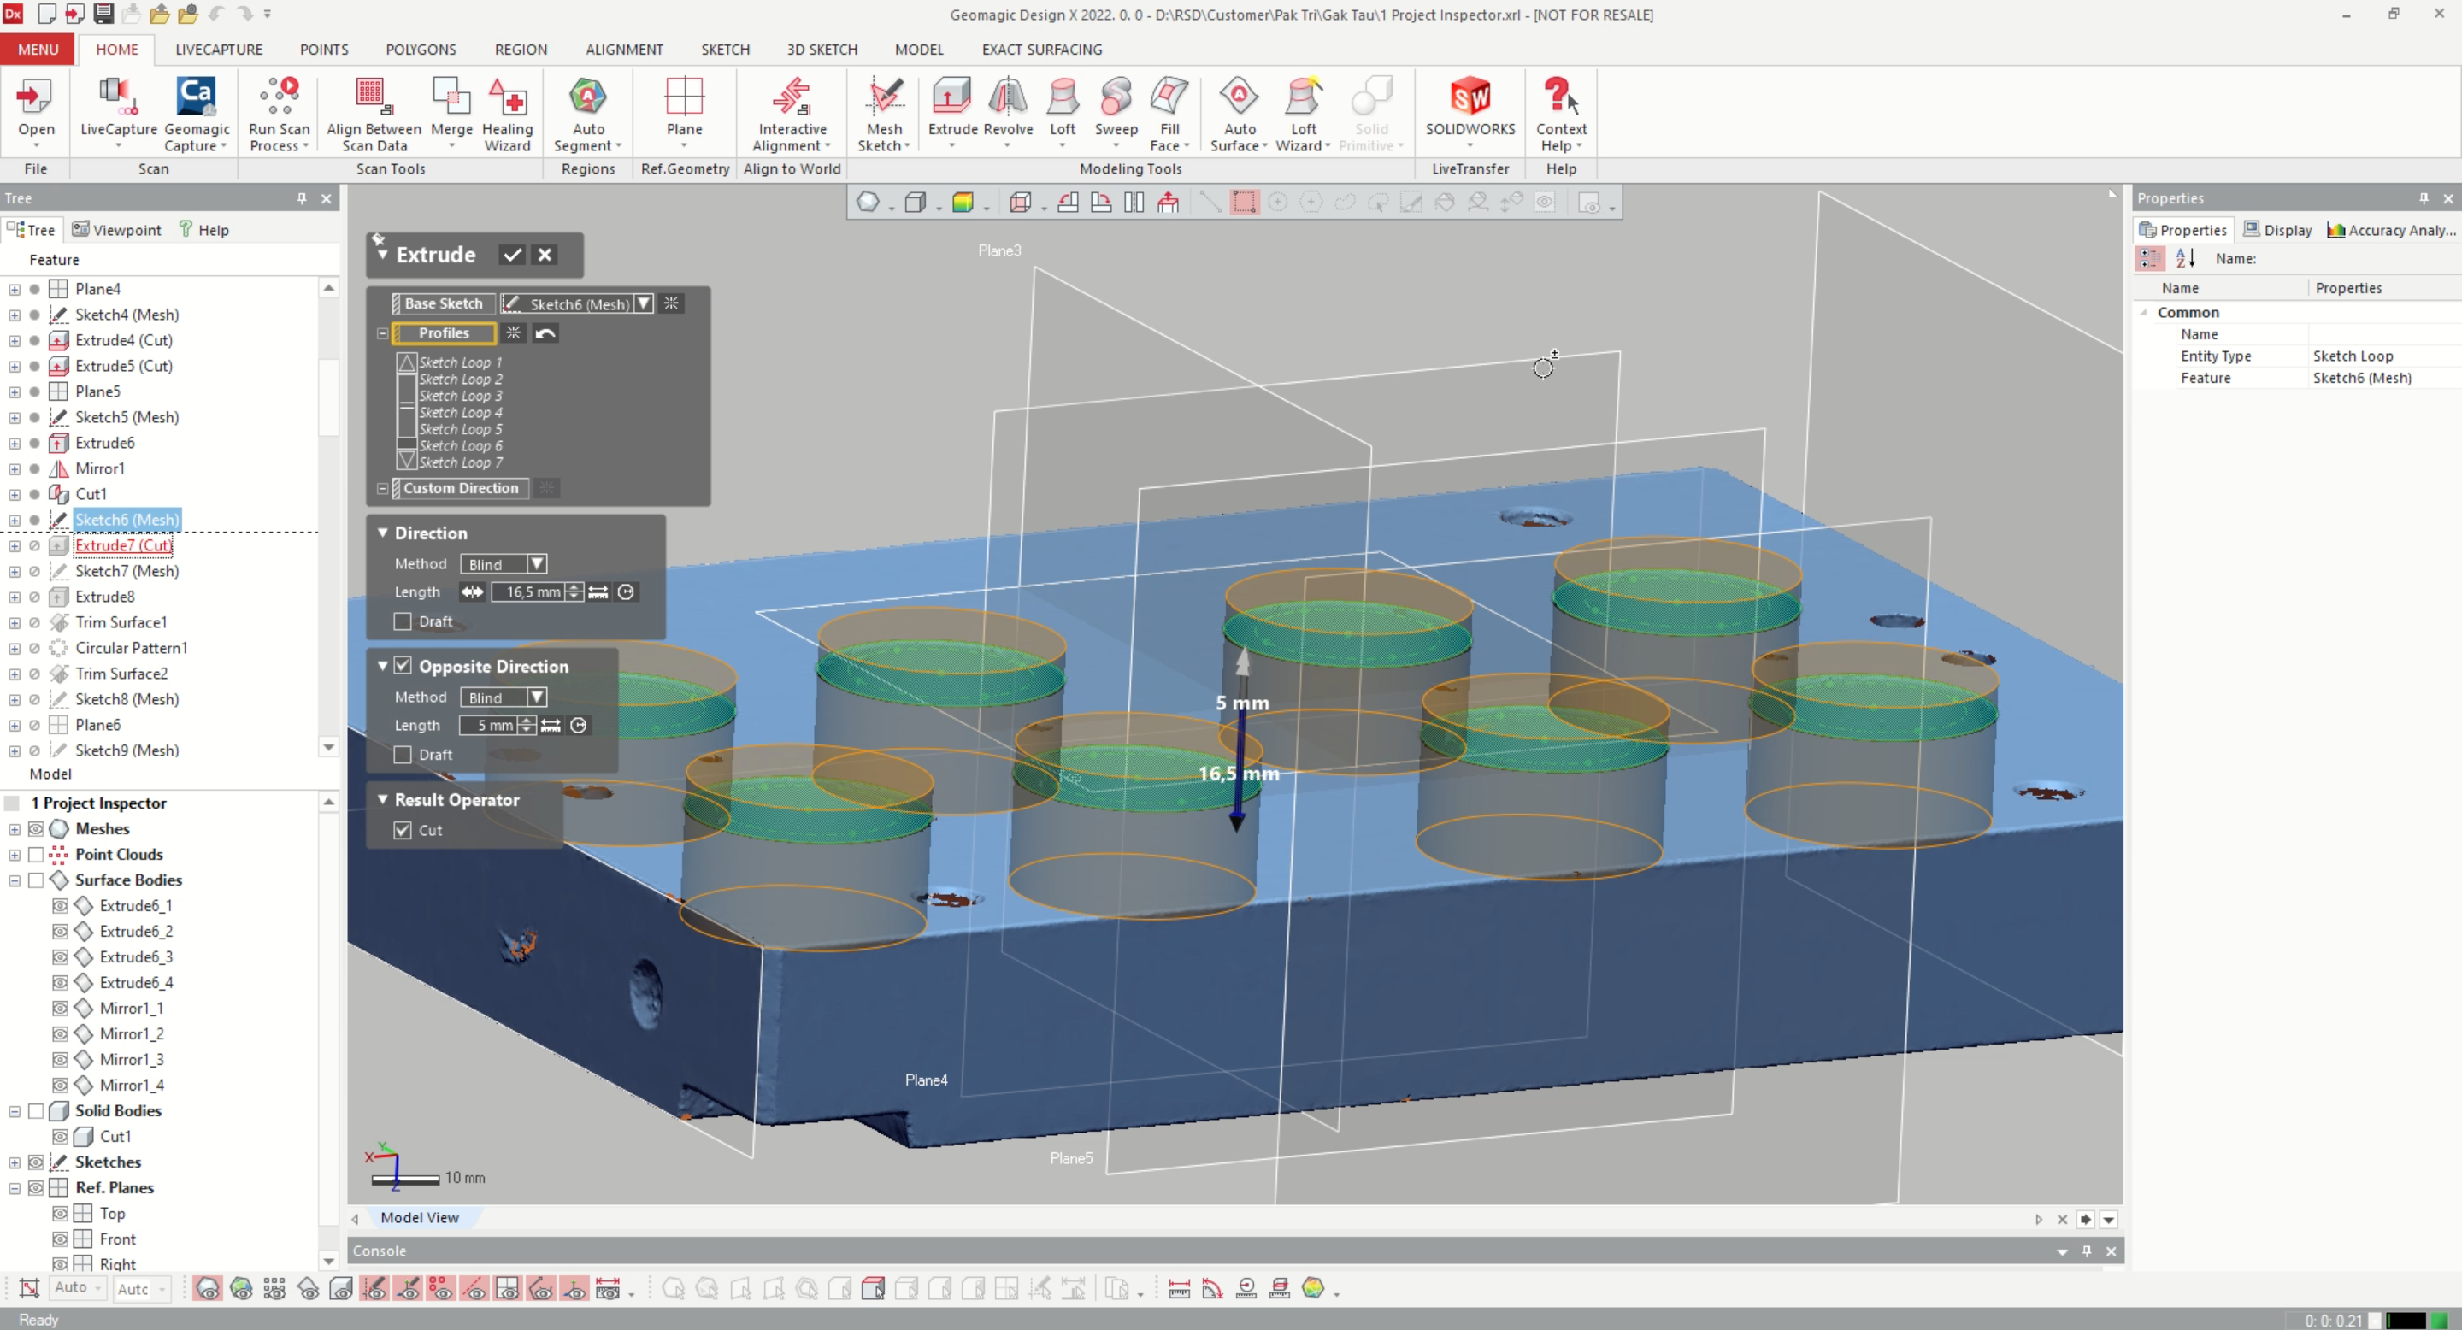Toggle the Point Clouds visibility checkbox
Viewport: 2462px width, 1330px height.
(x=36, y=854)
